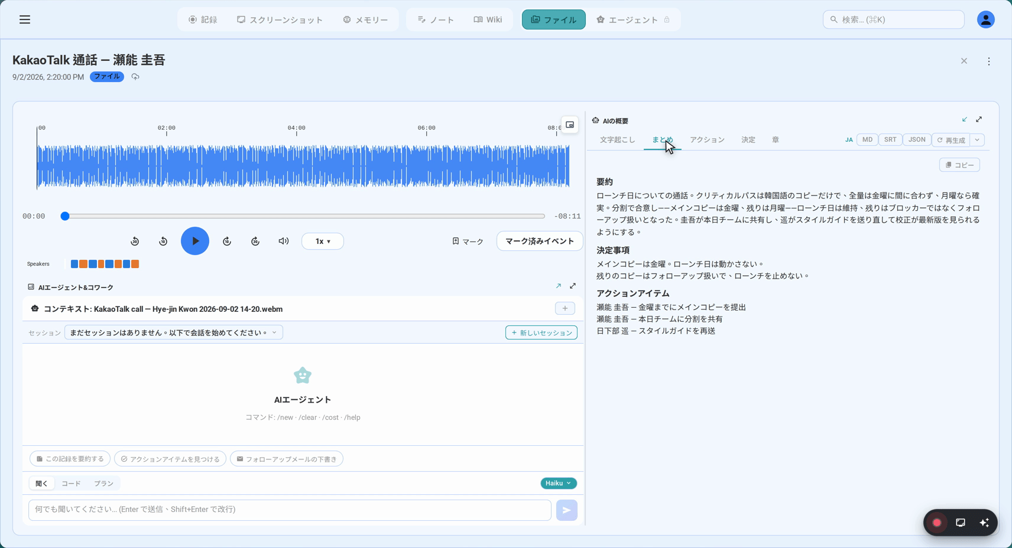
Task: Pop out the AIエージェント&コワーク panel
Action: point(559,286)
